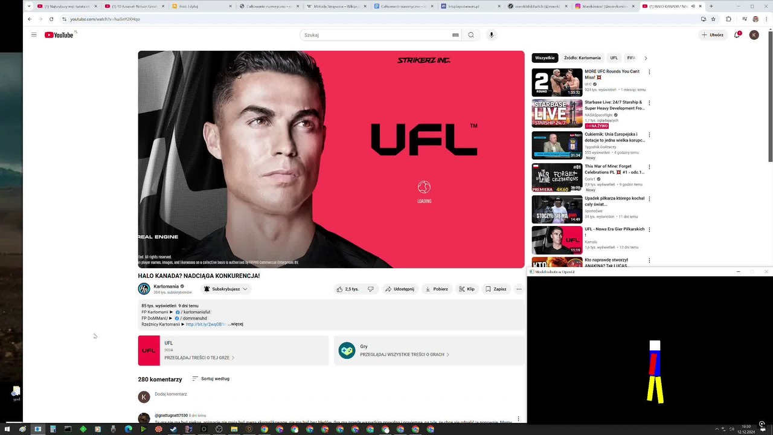Expand Gry all-games content chevron
This screenshot has width=773, height=435.
[x=447, y=355]
